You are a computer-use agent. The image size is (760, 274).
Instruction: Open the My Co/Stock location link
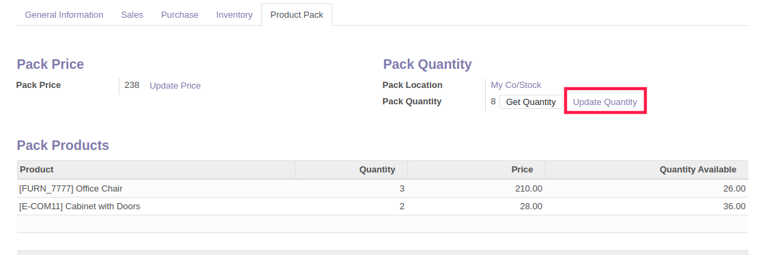coord(516,85)
